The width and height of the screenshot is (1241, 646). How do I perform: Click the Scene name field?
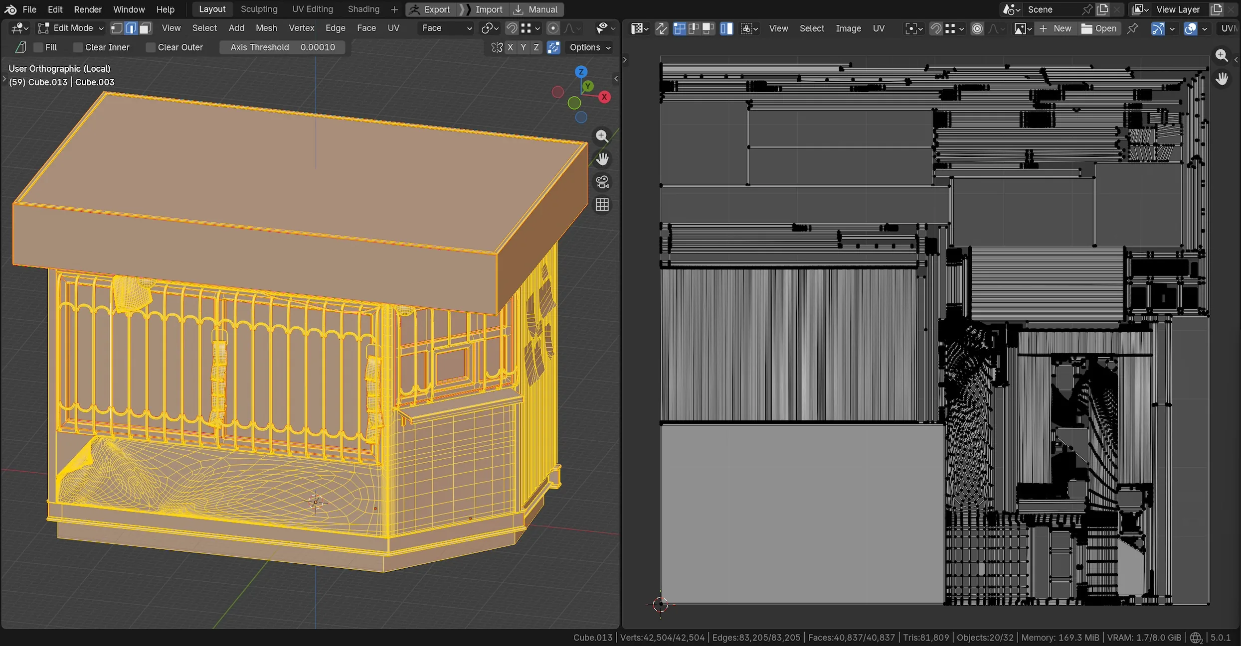1052,9
